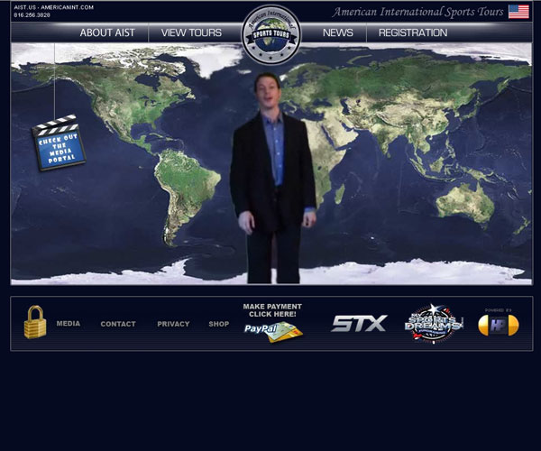The image size is (541, 451).
Task: Visit the Shop footer link
Action: click(219, 324)
